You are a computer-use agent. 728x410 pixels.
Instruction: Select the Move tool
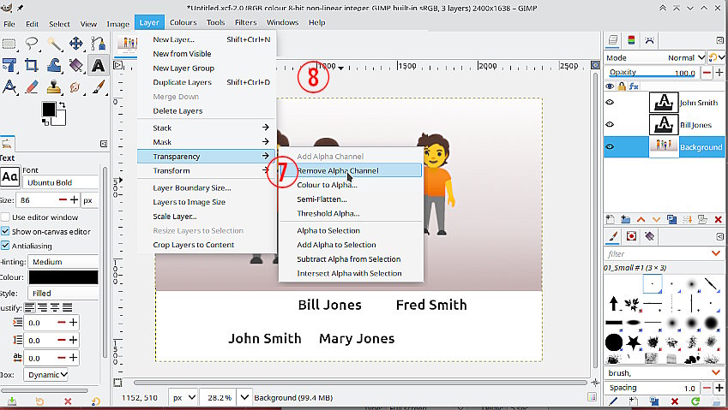(76, 44)
